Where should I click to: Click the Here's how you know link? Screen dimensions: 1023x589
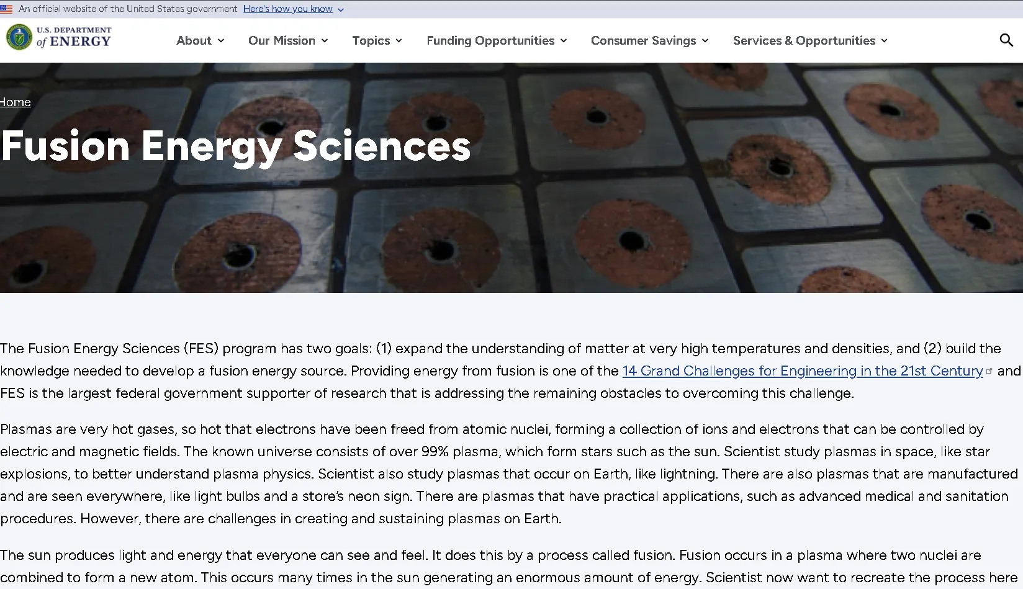pyautogui.click(x=288, y=9)
